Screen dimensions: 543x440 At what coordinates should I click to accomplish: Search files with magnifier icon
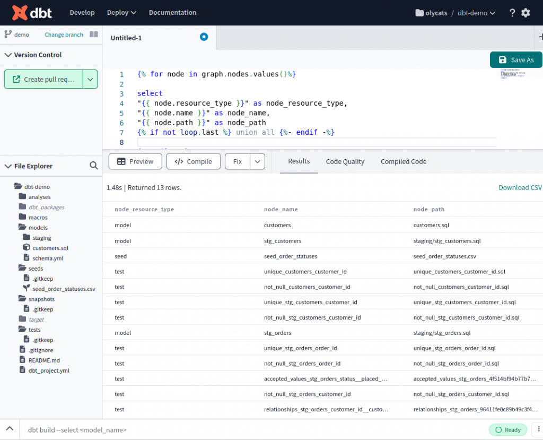tap(93, 166)
